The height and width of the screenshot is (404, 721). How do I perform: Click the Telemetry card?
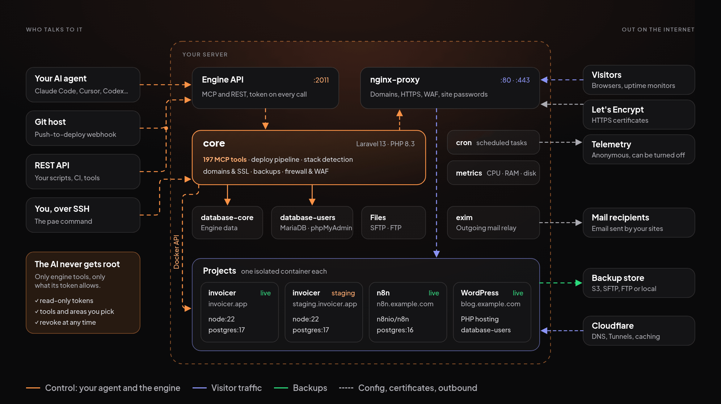click(x=639, y=150)
